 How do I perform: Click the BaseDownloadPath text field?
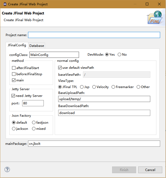(104, 113)
